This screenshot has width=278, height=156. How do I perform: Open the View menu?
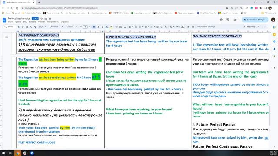[25, 22]
